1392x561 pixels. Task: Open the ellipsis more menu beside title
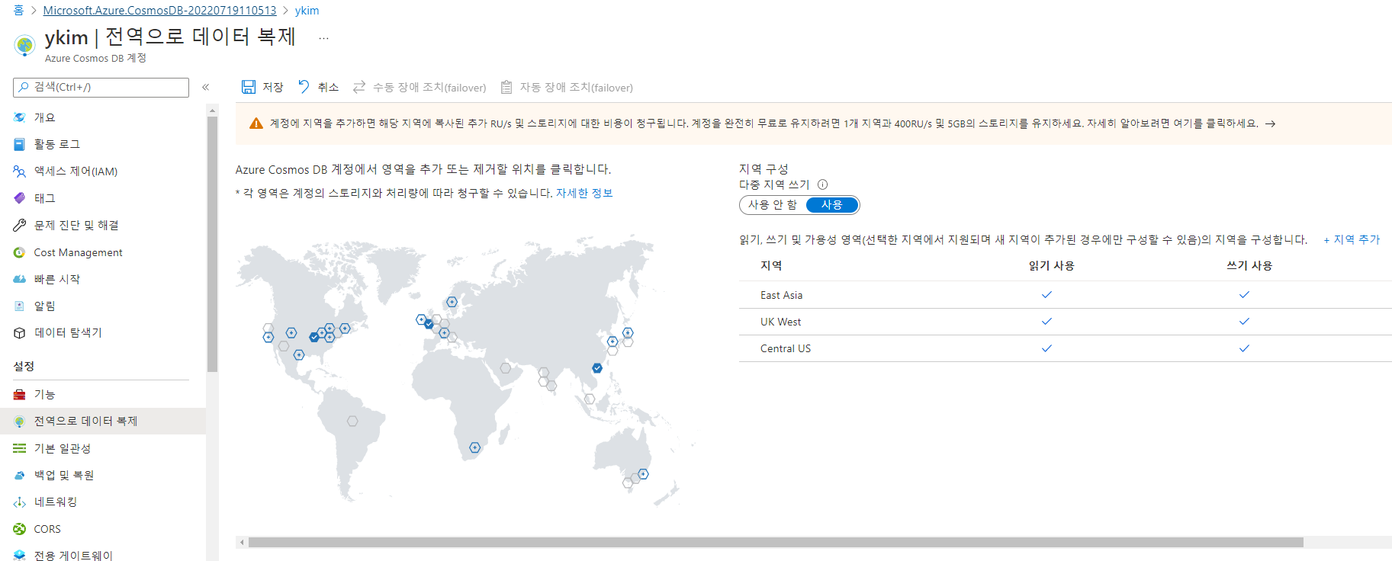click(323, 38)
